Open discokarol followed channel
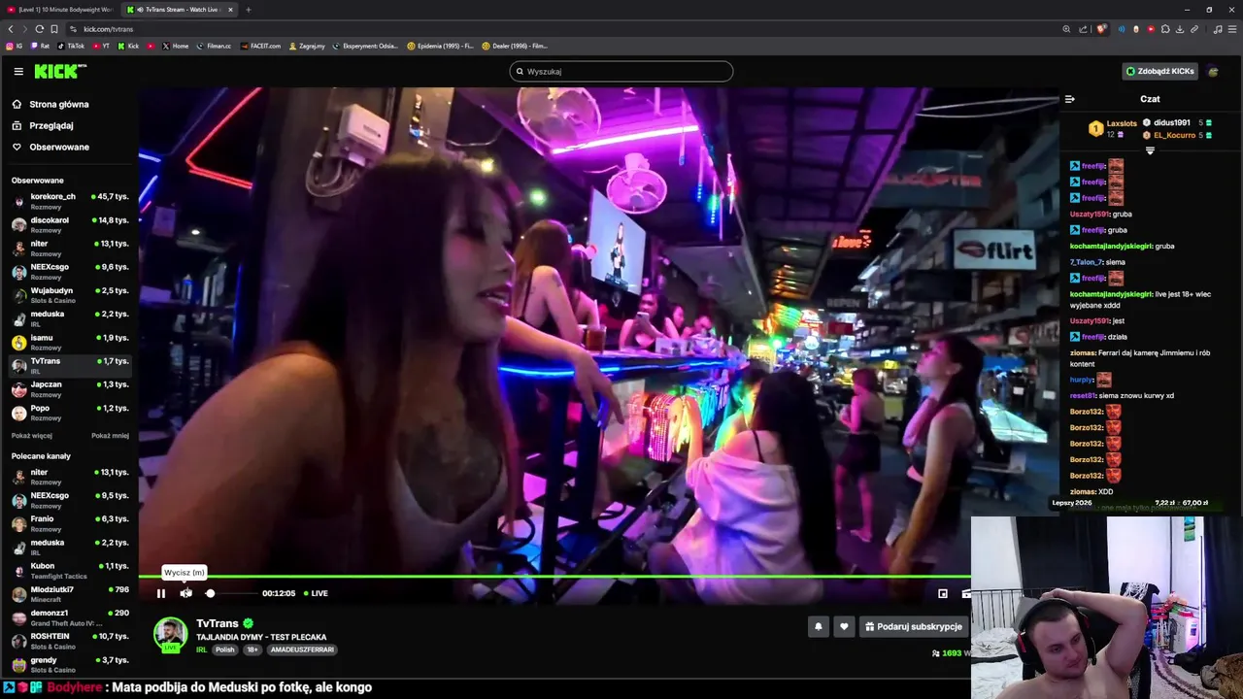Viewport: 1243px width, 699px height. pyautogui.click(x=70, y=224)
